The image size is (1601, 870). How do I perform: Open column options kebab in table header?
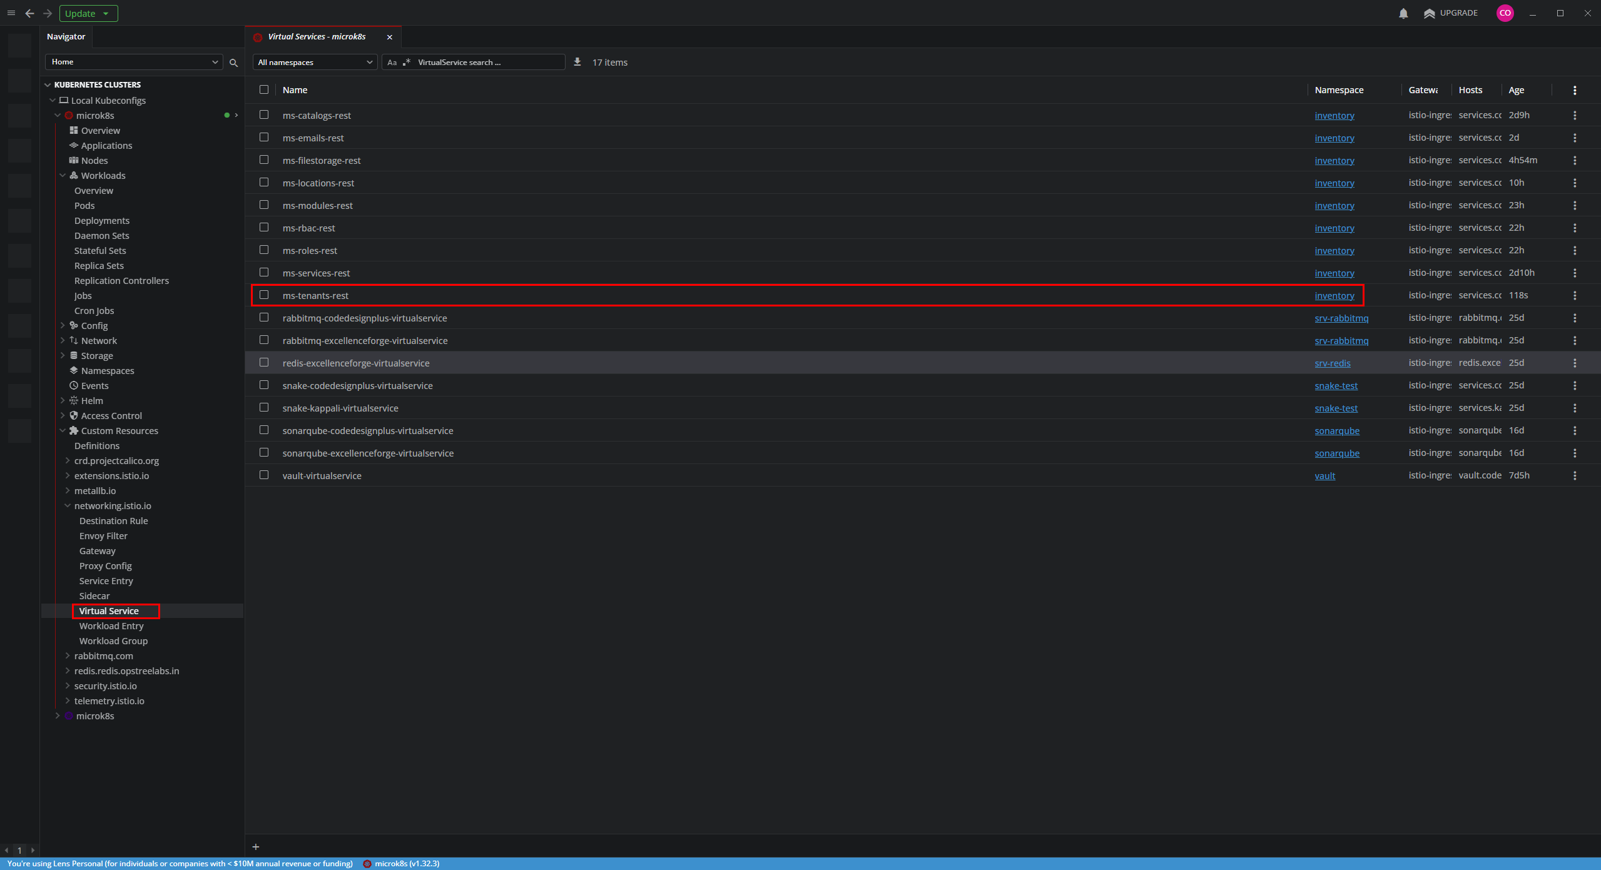(x=1575, y=90)
